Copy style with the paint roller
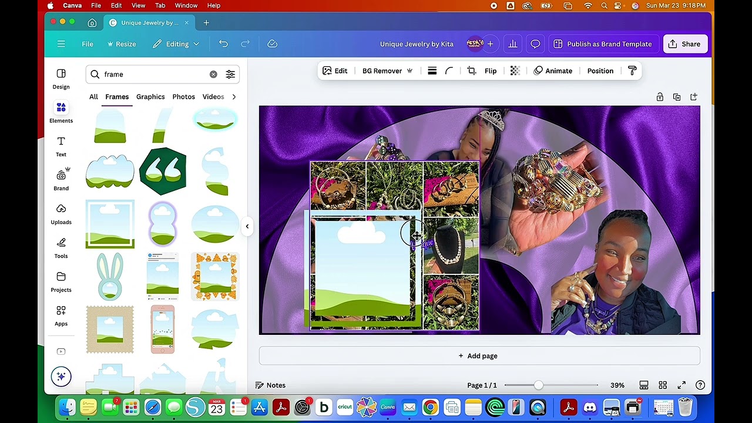 pos(632,71)
